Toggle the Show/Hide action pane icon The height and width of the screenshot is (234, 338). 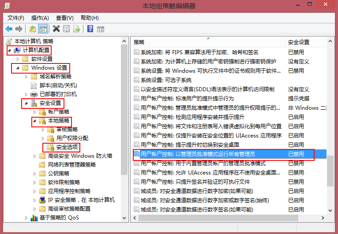click(101, 29)
